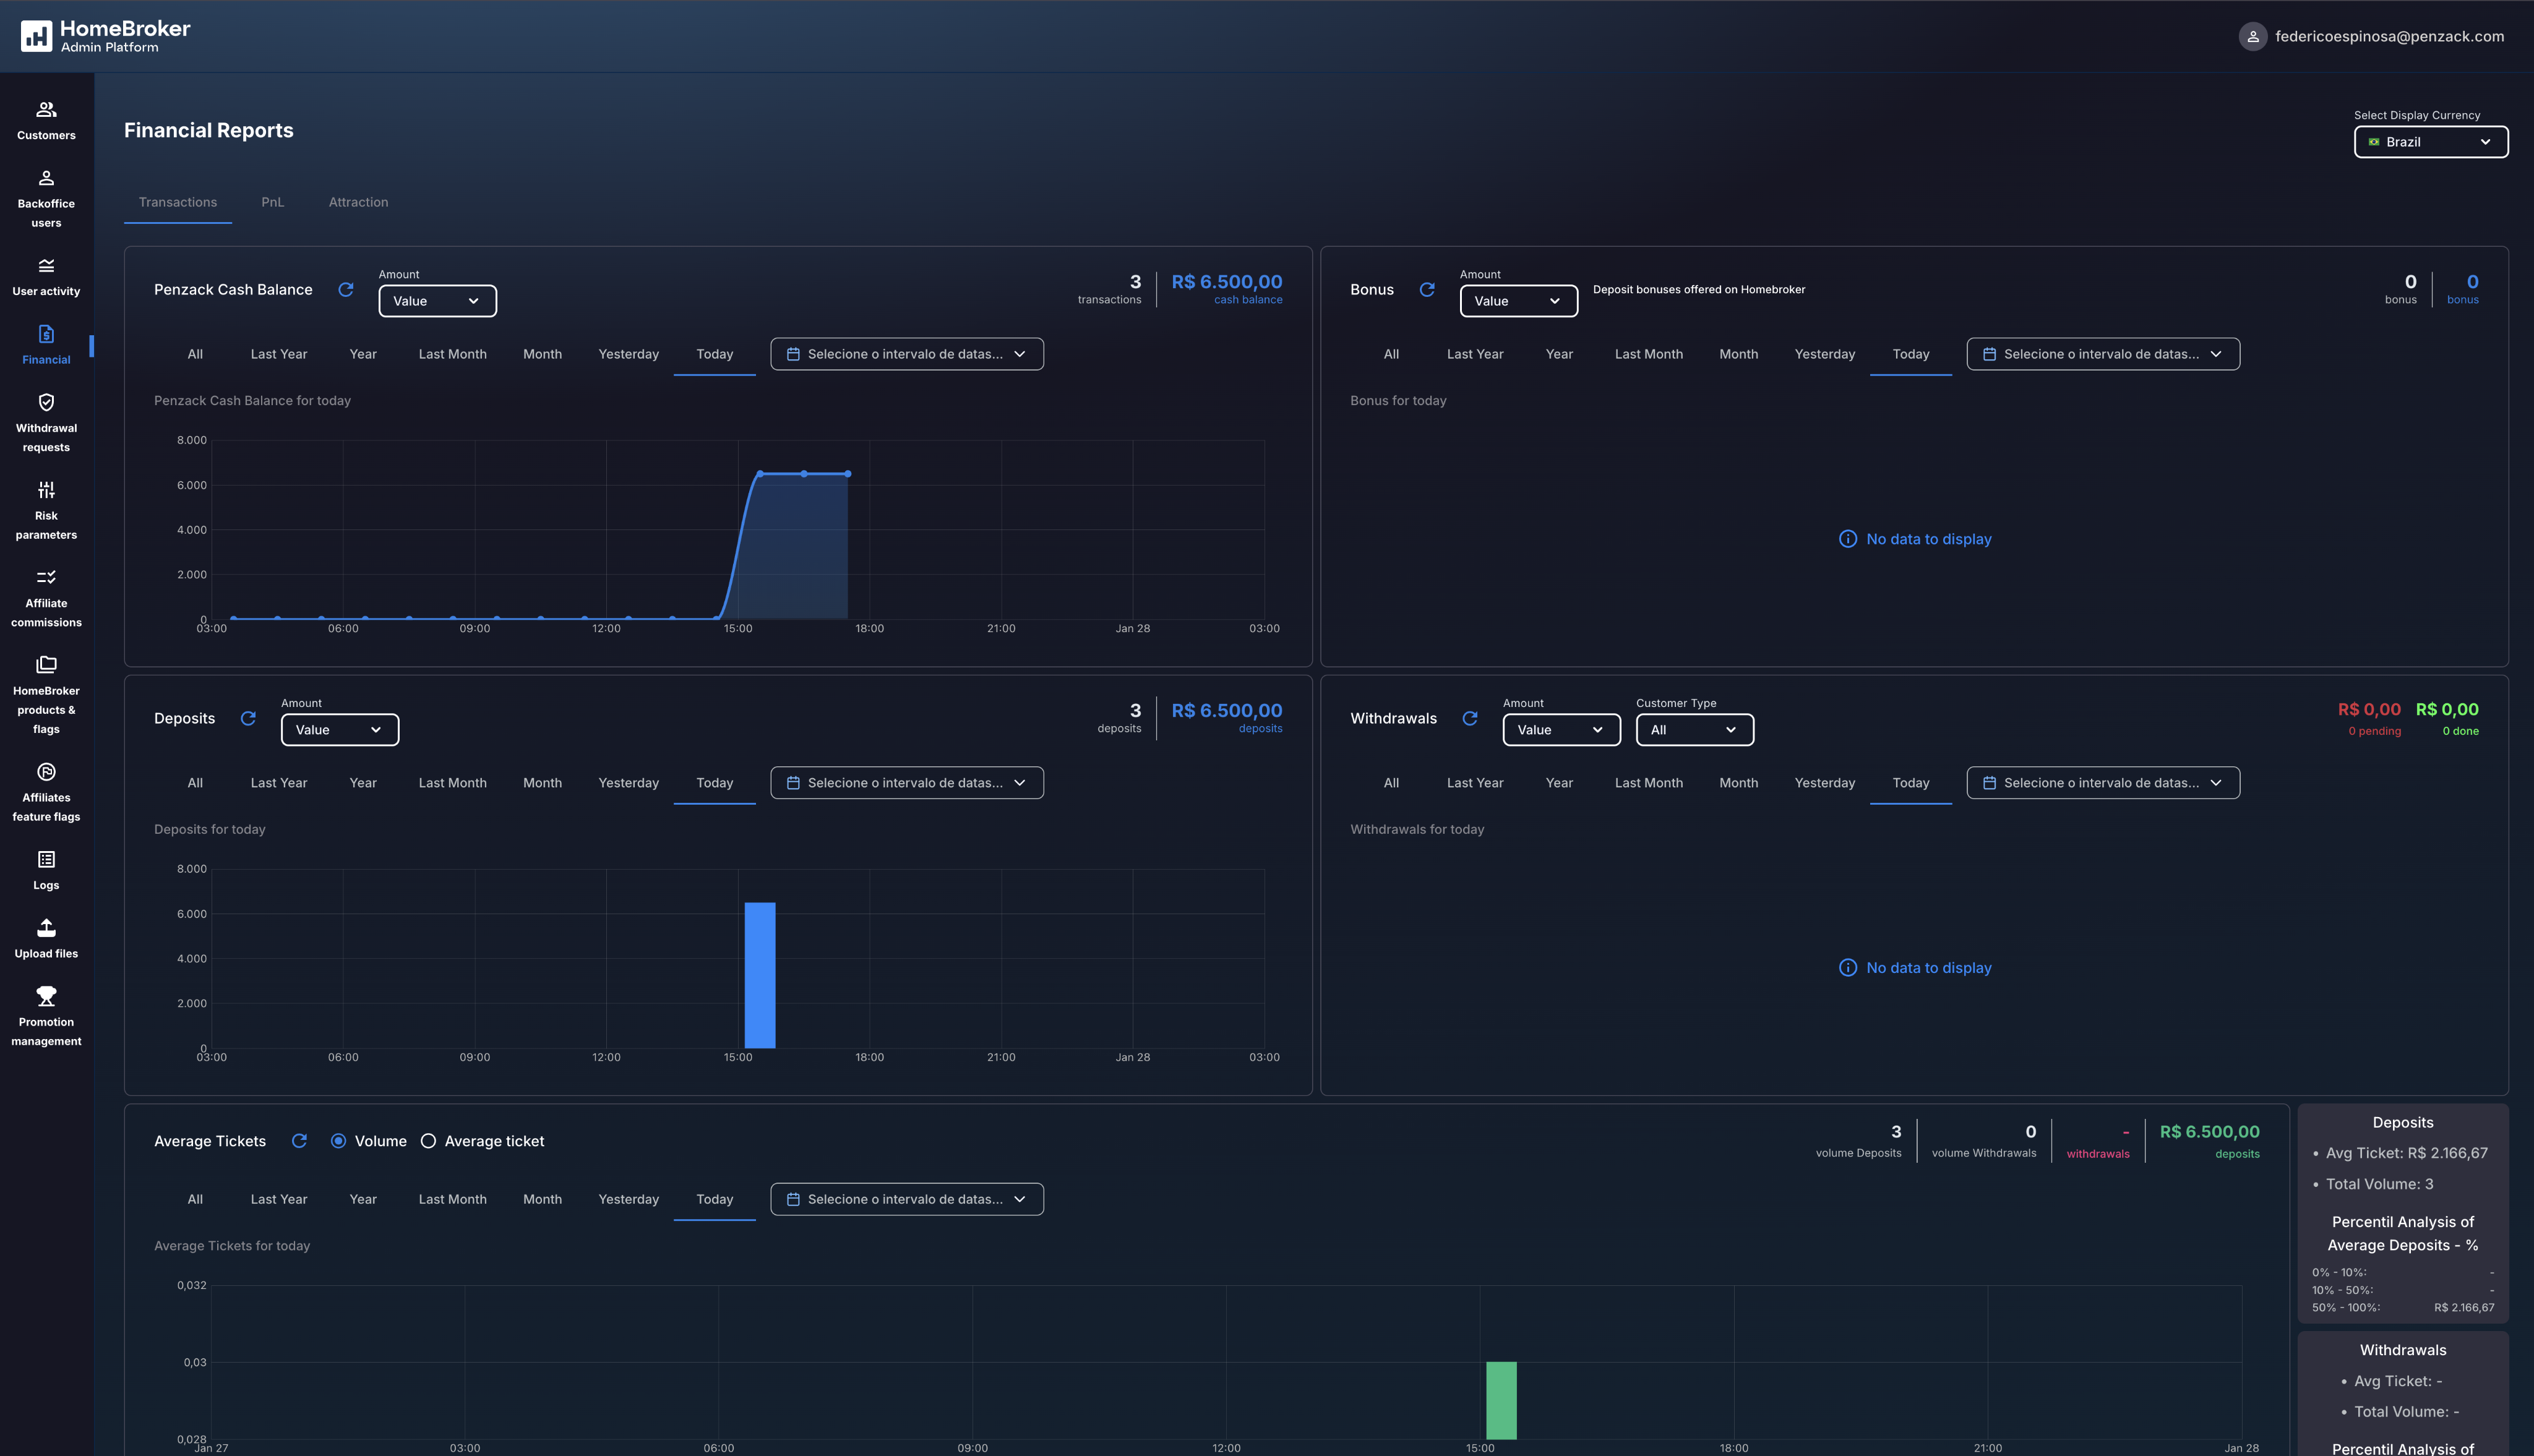Refresh the Bonus widget data
The image size is (2534, 1456).
(x=1428, y=289)
